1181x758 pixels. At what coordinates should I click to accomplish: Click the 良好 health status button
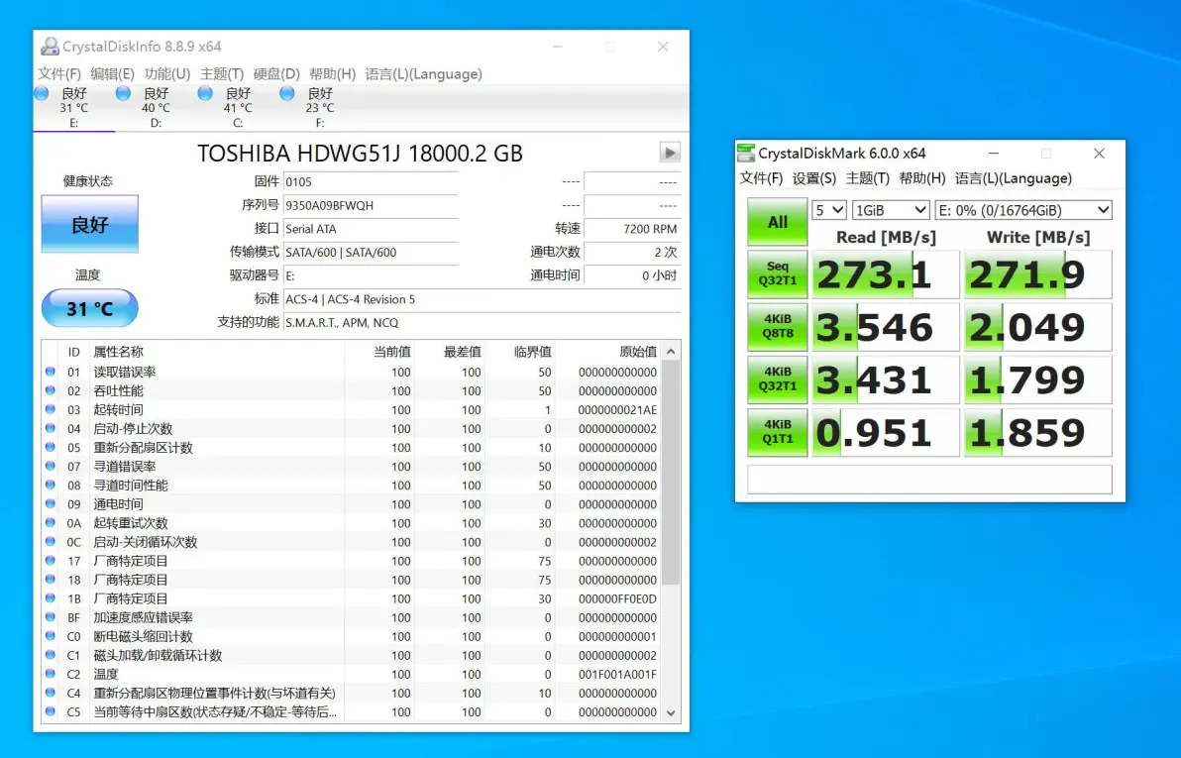click(89, 224)
